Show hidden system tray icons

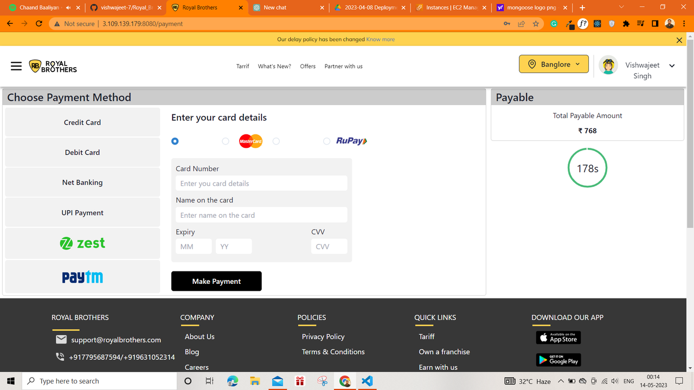(561, 381)
